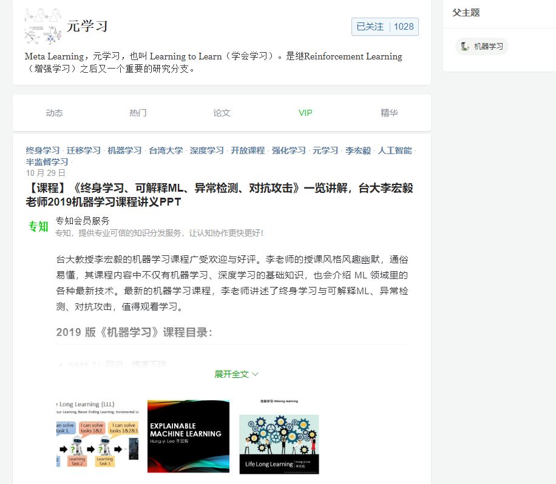The image size is (556, 484).
Task: Click the 专知会员服务 author name
Action: (83, 221)
